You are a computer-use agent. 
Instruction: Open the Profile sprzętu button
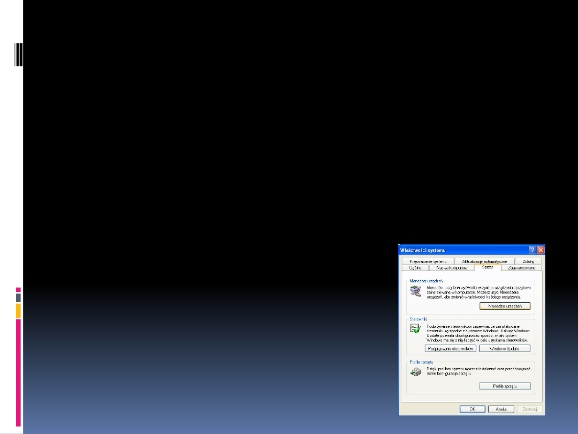(x=505, y=386)
